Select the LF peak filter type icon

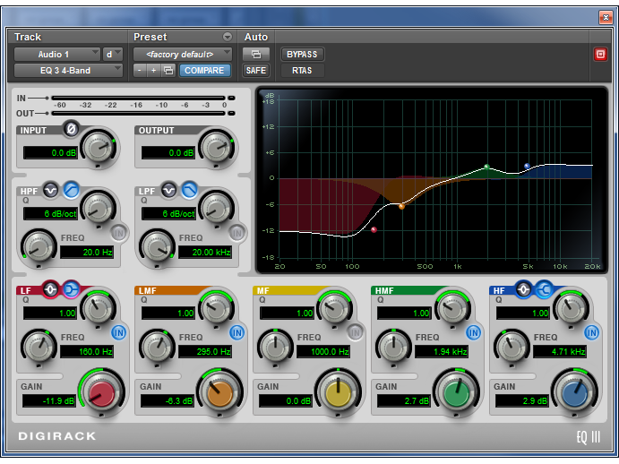point(50,290)
